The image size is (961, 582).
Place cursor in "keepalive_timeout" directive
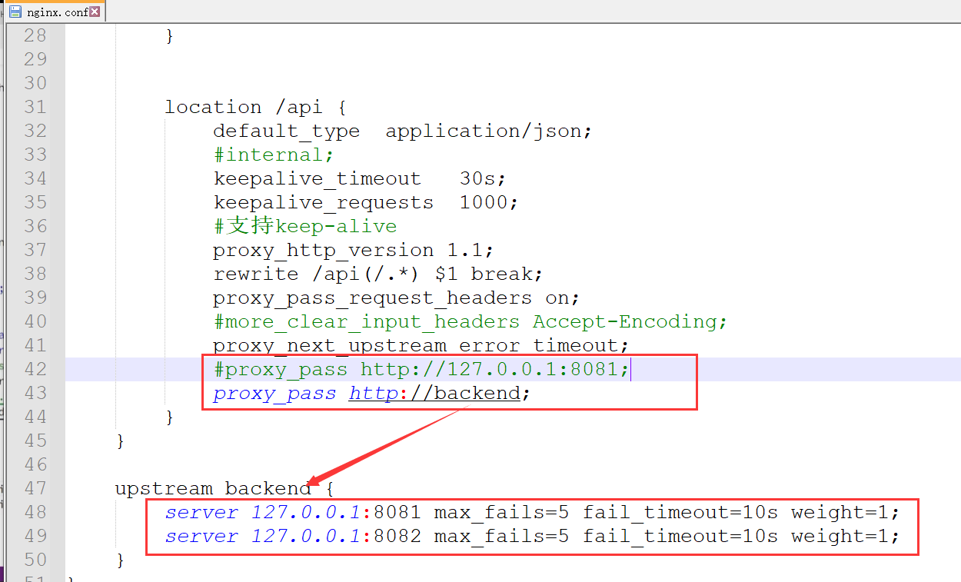click(317, 178)
